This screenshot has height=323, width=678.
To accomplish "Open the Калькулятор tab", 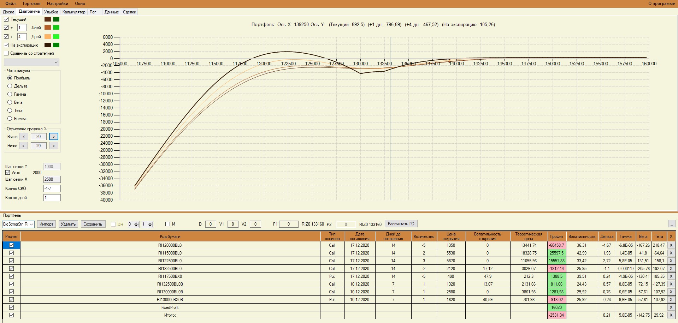I will coord(74,12).
